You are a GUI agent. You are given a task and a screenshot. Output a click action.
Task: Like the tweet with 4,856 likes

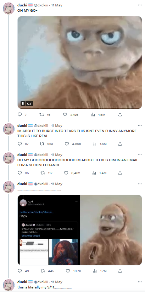[x=67, y=144]
